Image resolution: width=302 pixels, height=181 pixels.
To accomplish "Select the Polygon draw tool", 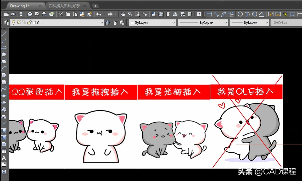I will (4, 55).
